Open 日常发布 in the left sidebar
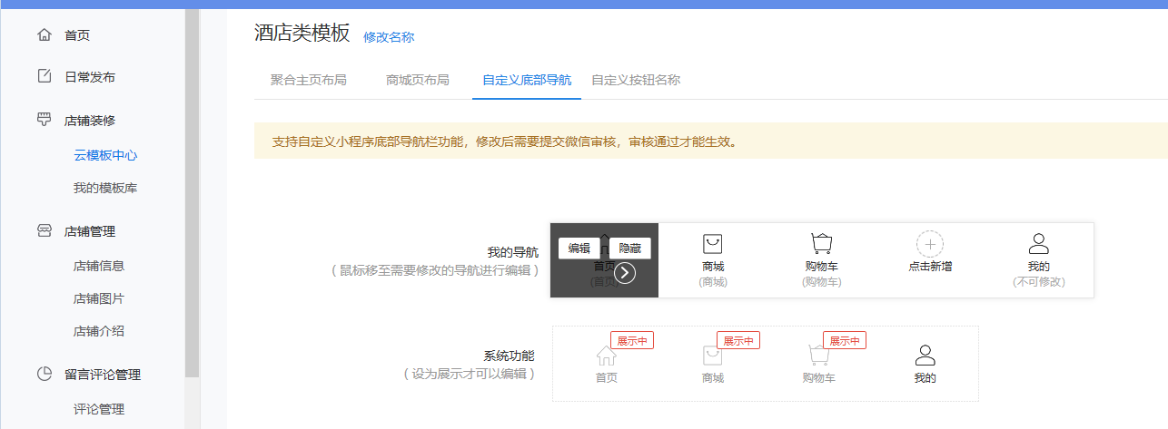 click(90, 77)
